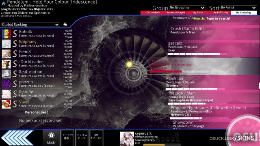Select the Prelude / Slam beatmap
Image resolution: width=260 pixels, height=146 pixels.
213,98
